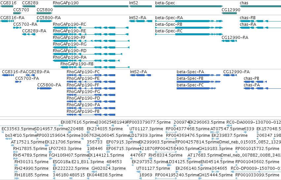
Task: Select transcript RhoGAPp190-RE
Action: (91, 34)
